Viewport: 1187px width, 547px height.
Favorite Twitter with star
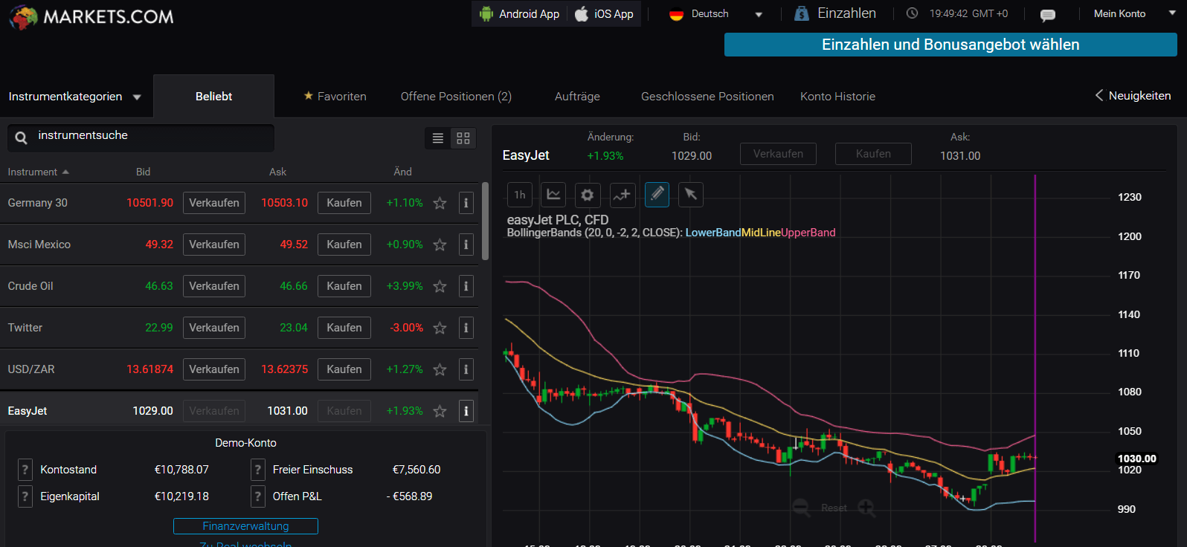tap(440, 328)
